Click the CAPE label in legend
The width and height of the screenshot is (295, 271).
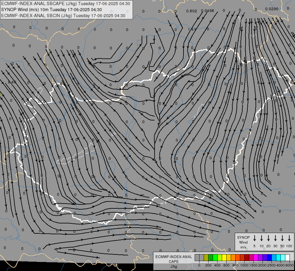click(174, 262)
